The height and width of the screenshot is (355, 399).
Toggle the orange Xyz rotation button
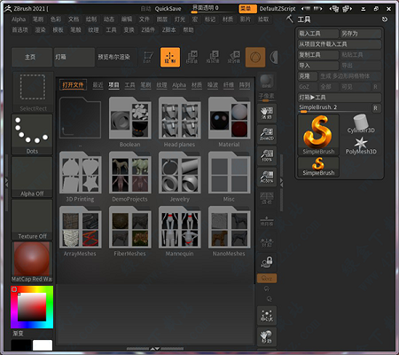click(x=267, y=279)
